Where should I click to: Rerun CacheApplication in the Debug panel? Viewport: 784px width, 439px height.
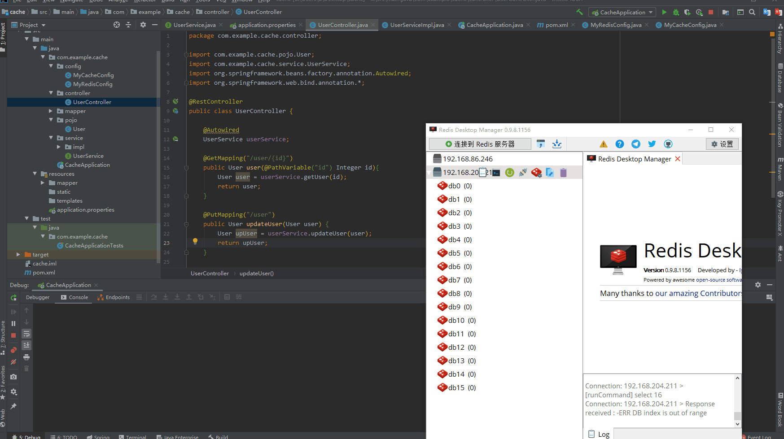13,297
